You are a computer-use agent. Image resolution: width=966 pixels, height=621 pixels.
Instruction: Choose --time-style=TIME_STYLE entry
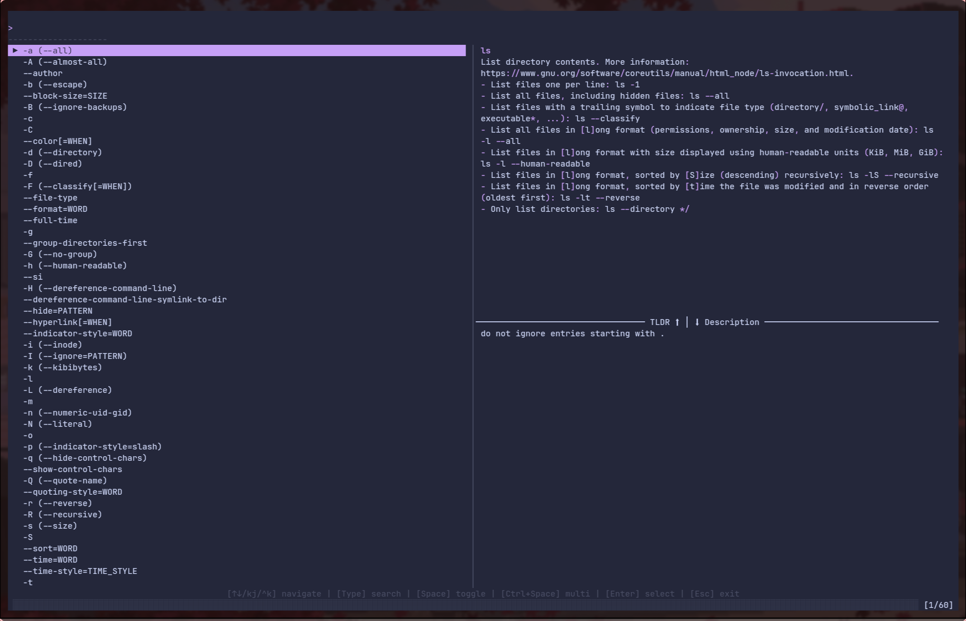[x=80, y=571]
